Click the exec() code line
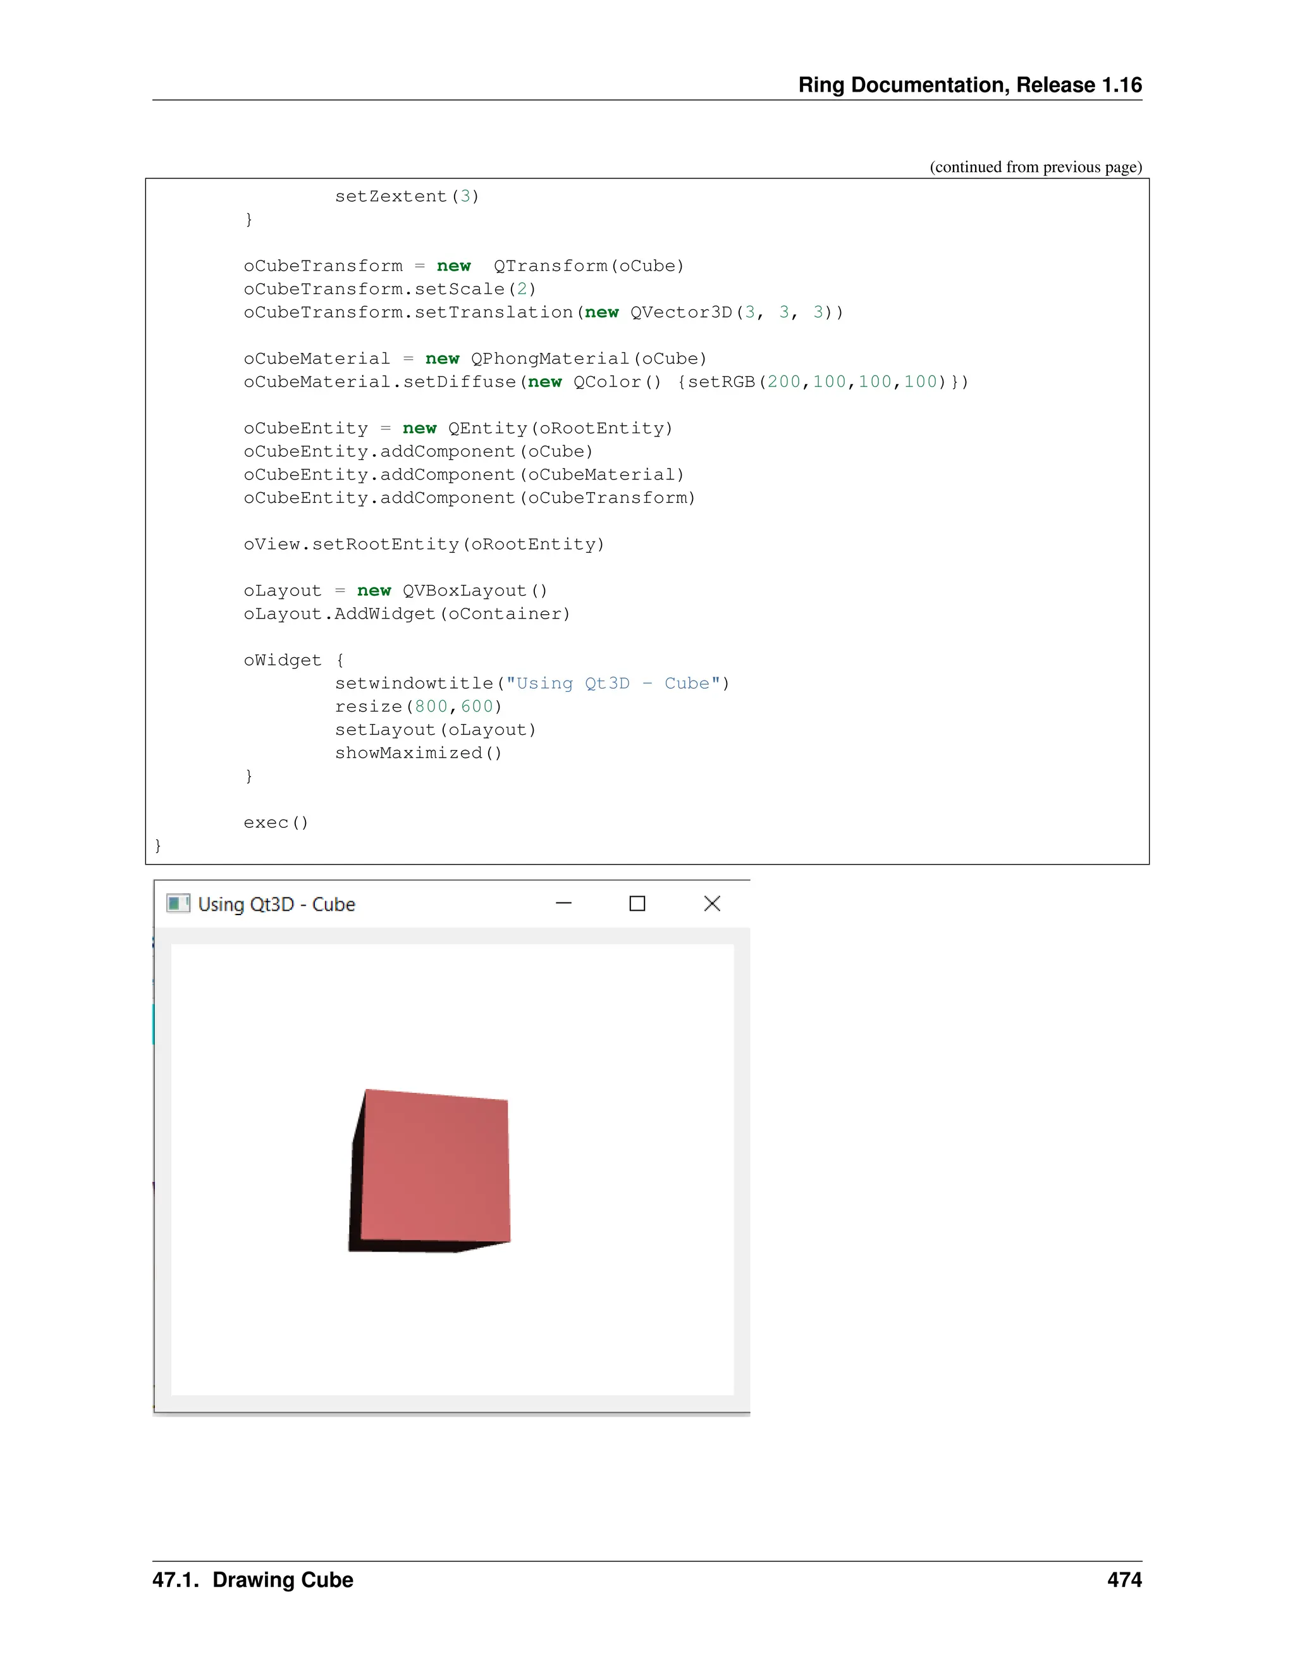Screen dimensions: 1295x1676 coord(276,823)
